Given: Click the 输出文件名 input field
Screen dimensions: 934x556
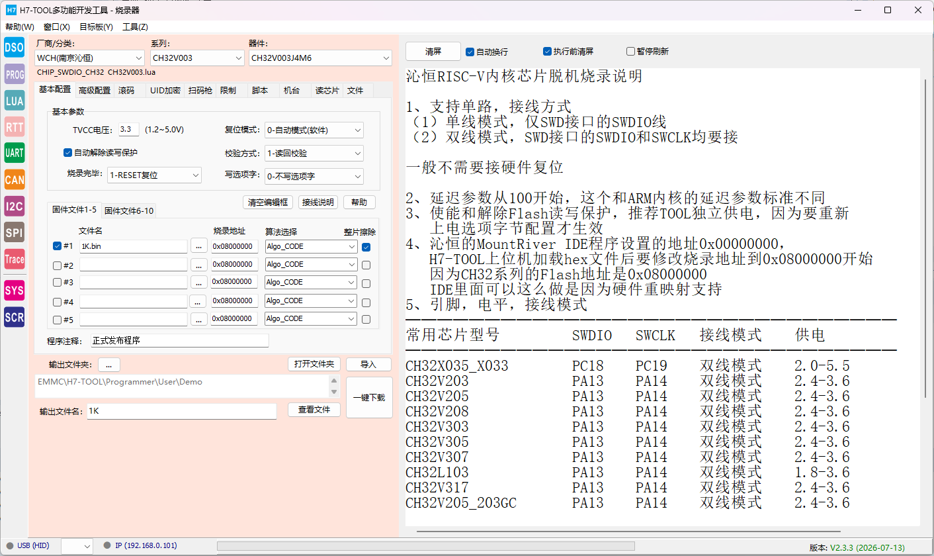Looking at the screenshot, I should (182, 411).
